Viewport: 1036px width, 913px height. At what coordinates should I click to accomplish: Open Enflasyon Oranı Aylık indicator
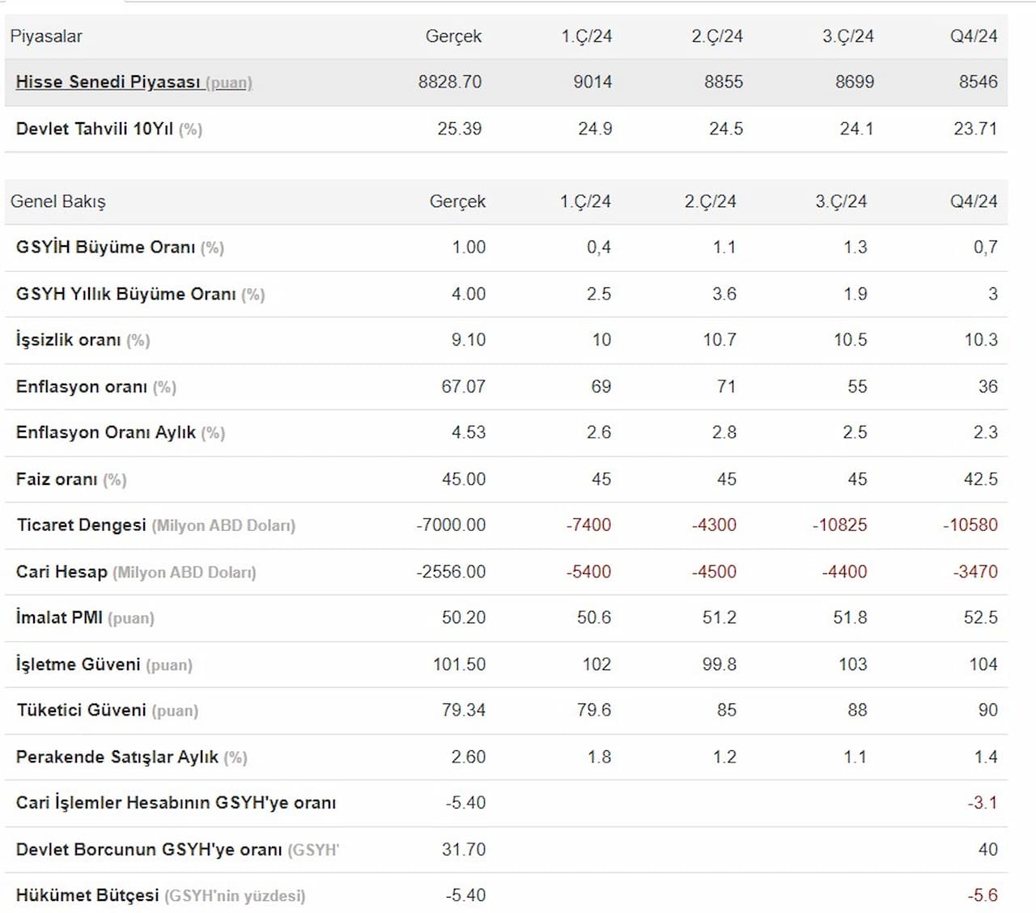click(105, 432)
